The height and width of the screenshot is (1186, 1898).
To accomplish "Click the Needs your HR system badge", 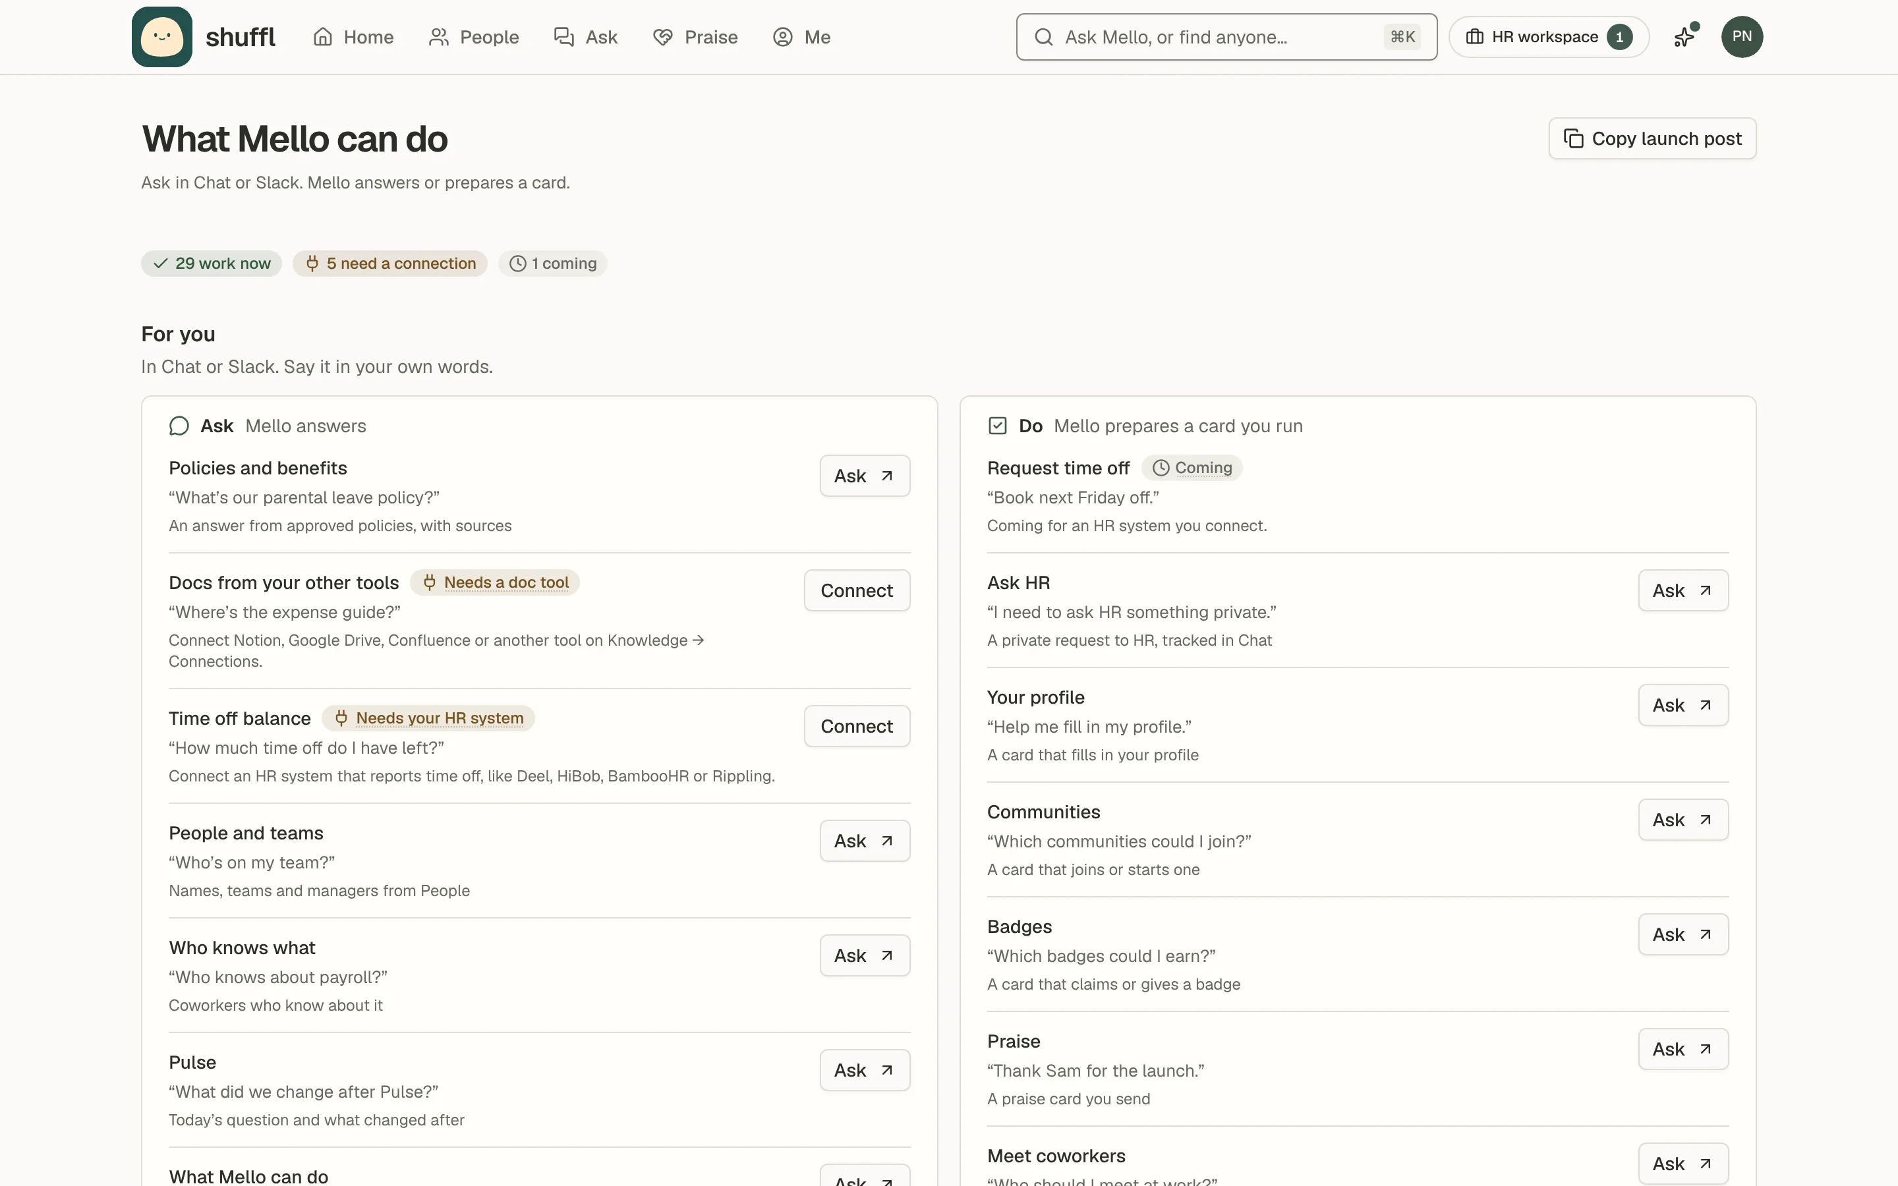I will coord(428,718).
